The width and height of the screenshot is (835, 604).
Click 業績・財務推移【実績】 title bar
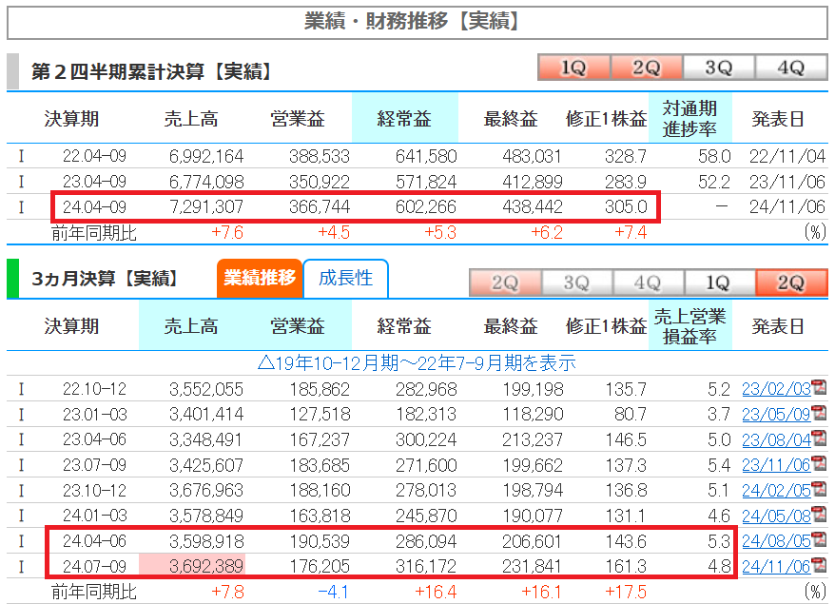coord(417,23)
